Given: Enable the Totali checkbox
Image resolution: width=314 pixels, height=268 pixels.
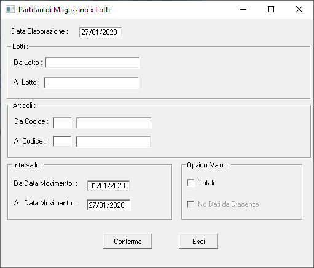Looking at the screenshot, I should point(190,183).
